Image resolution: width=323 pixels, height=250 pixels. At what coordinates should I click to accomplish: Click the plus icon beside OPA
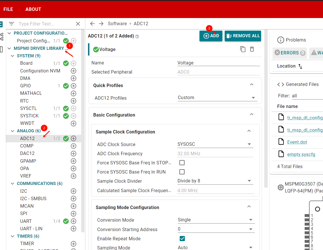click(x=74, y=168)
